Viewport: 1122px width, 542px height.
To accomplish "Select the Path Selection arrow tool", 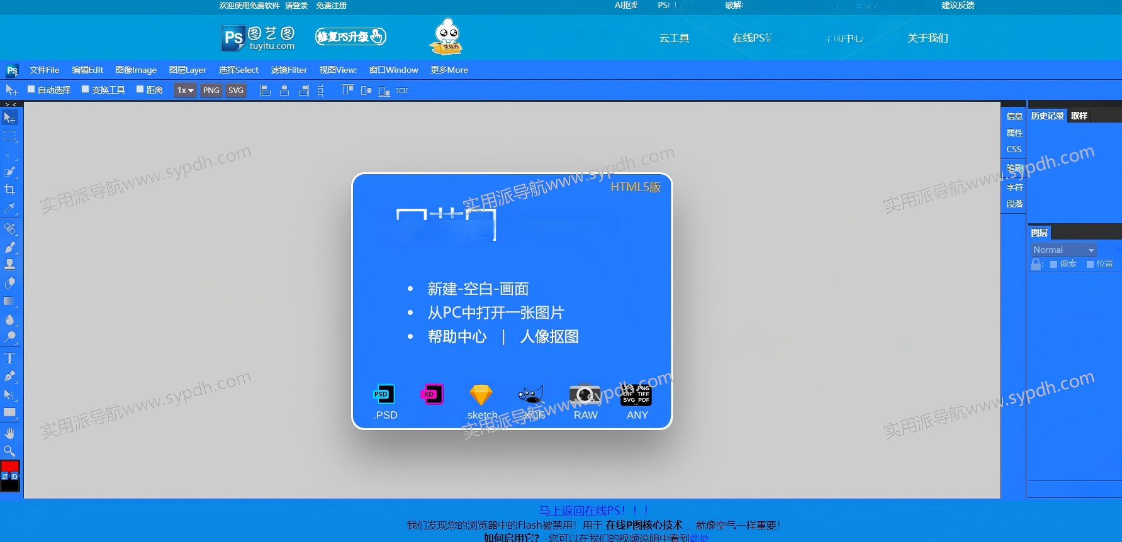I will 9,395.
